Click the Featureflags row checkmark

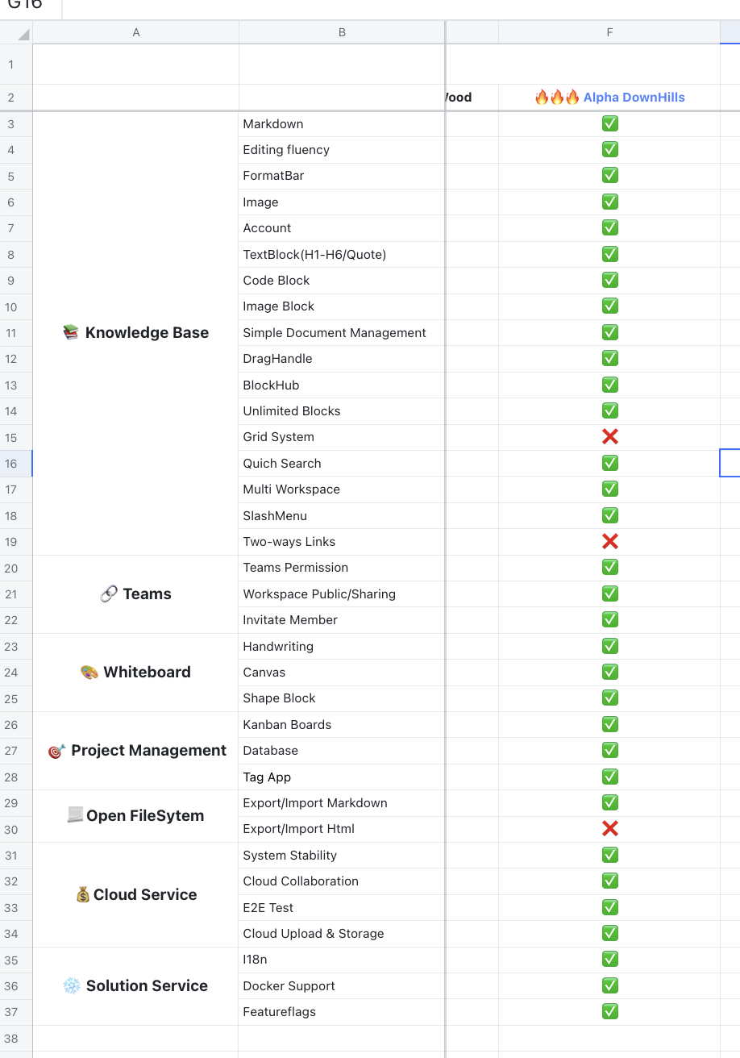coord(610,1011)
